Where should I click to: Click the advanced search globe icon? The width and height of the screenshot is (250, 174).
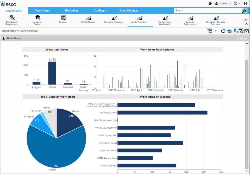pos(245,11)
